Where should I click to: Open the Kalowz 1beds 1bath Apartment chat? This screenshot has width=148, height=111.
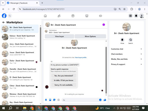coord(20,37)
